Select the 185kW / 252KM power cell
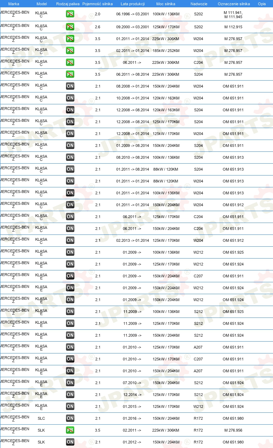273x448 pixels. click(x=166, y=51)
